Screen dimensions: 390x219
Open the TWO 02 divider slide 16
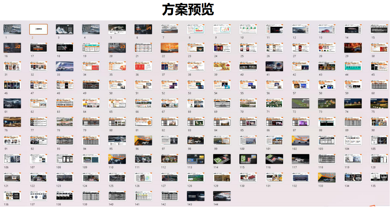coord(12,48)
